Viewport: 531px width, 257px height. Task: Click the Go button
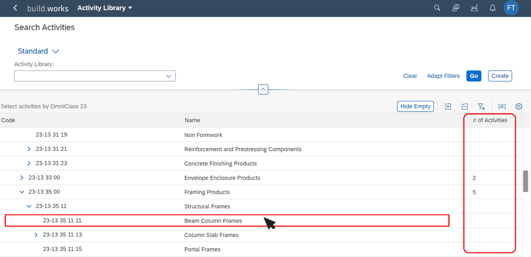474,76
